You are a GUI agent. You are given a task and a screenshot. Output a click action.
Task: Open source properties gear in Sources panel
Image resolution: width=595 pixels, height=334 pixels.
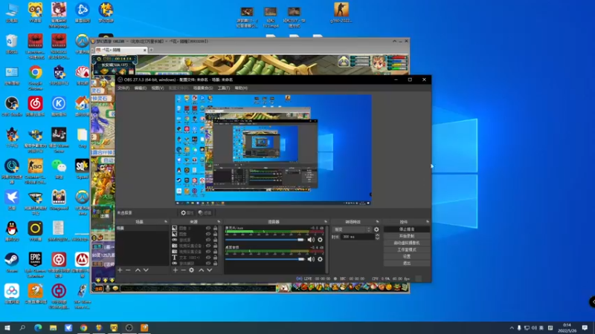coord(192,270)
